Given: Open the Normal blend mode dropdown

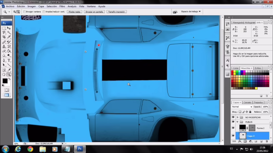Looking at the screenshot, I should (242, 107).
